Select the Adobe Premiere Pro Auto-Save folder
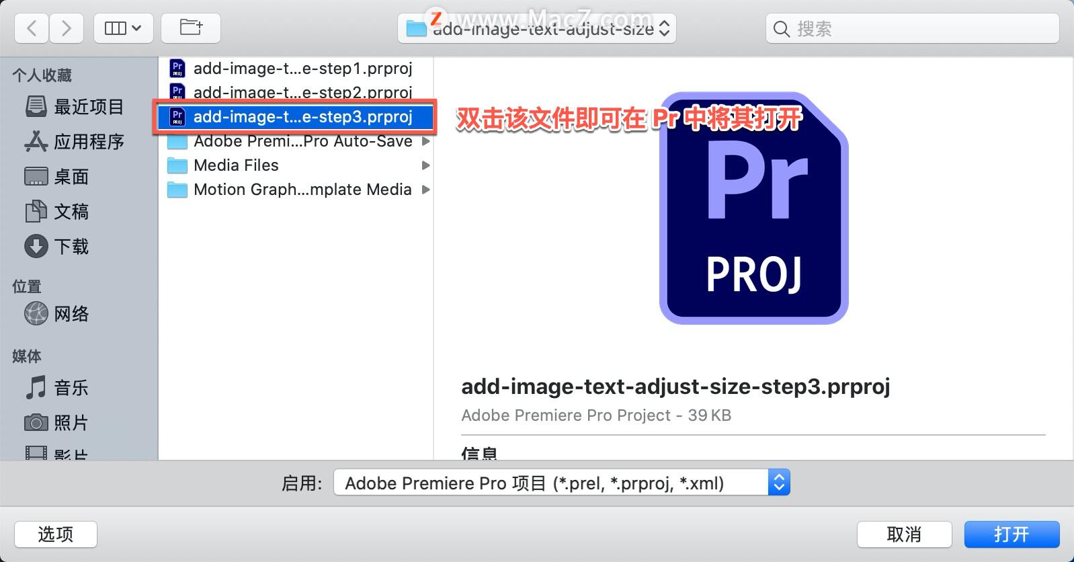This screenshot has width=1074, height=562. 296,141
